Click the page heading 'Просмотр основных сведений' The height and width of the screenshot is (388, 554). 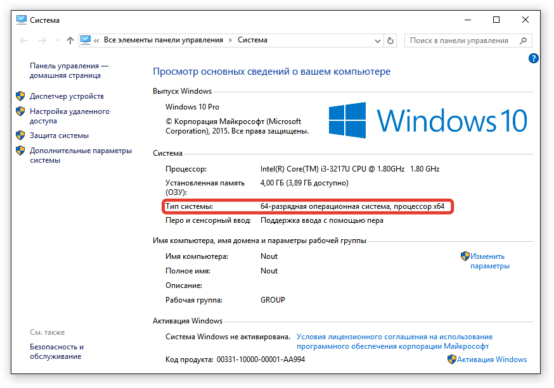pyautogui.click(x=271, y=72)
